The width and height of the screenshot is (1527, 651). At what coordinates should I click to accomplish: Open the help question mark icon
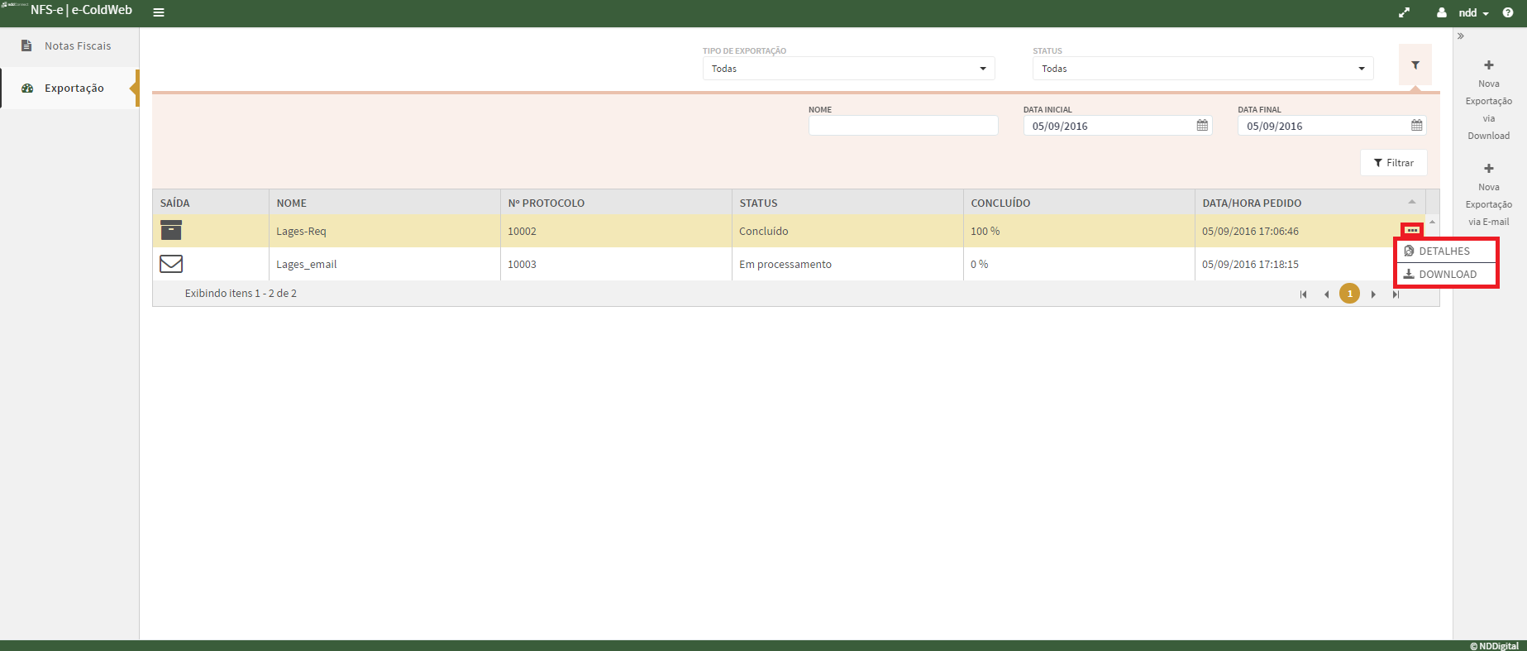pos(1508,12)
